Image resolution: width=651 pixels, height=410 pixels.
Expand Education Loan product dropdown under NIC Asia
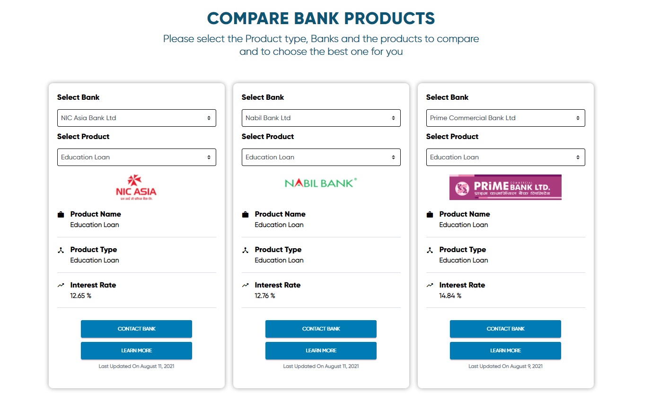click(x=137, y=157)
